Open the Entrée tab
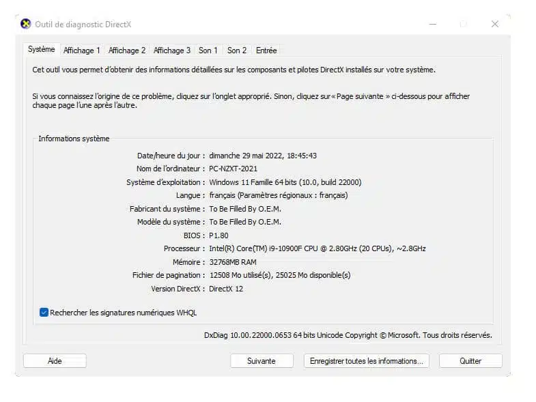 (x=266, y=51)
